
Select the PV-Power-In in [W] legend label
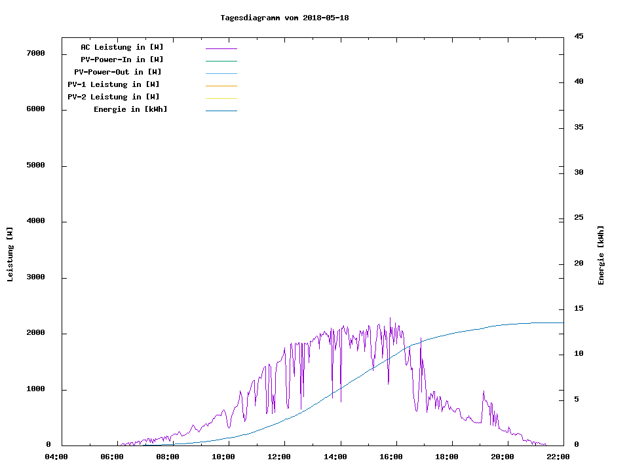click(x=122, y=60)
